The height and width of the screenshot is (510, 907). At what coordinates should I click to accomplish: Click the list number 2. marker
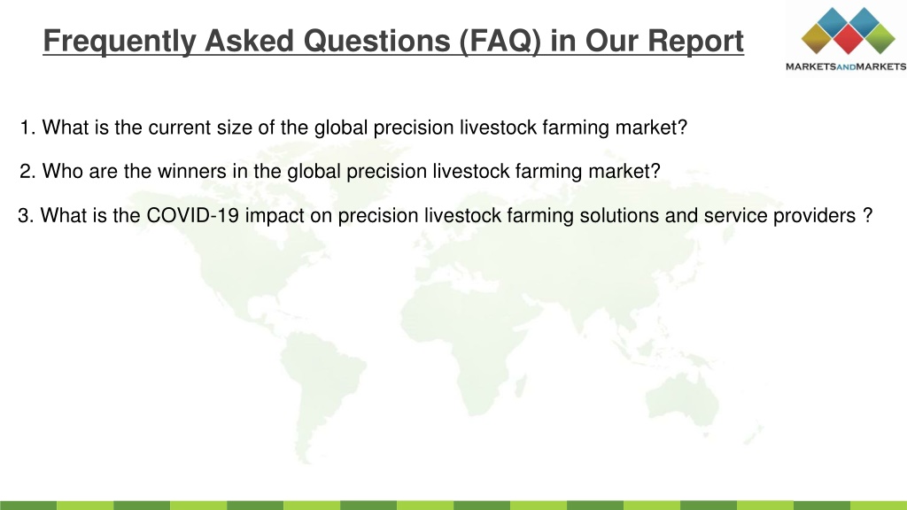tap(27, 172)
